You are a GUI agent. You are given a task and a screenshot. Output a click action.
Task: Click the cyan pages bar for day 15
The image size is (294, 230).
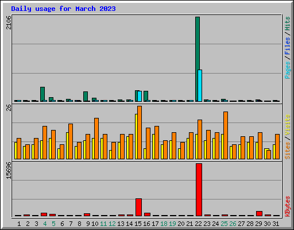(140, 96)
